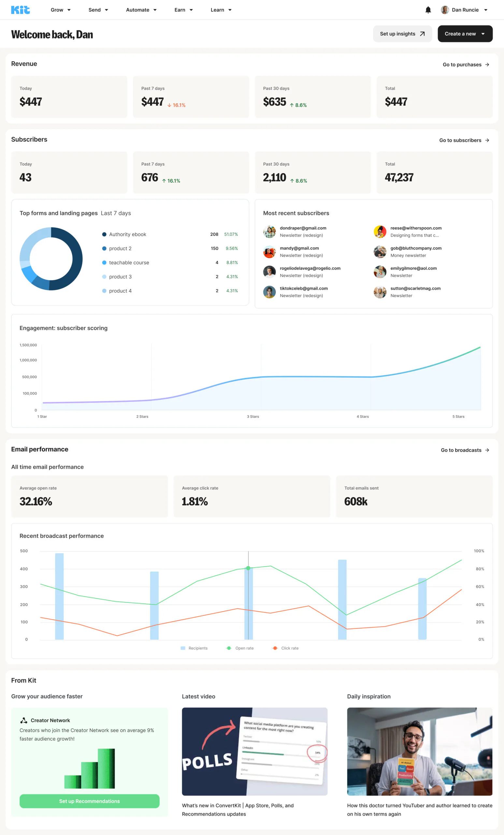Click the Creator Network icon
This screenshot has height=835, width=504.
click(24, 720)
